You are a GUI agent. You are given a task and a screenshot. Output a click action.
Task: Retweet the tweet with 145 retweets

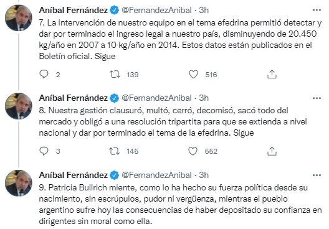(115, 151)
